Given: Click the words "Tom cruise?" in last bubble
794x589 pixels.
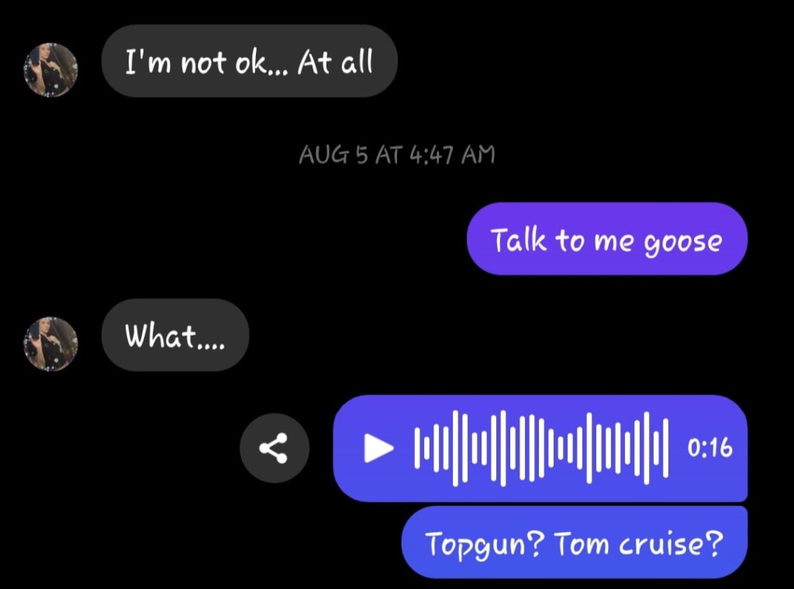Looking at the screenshot, I should pos(639,543).
